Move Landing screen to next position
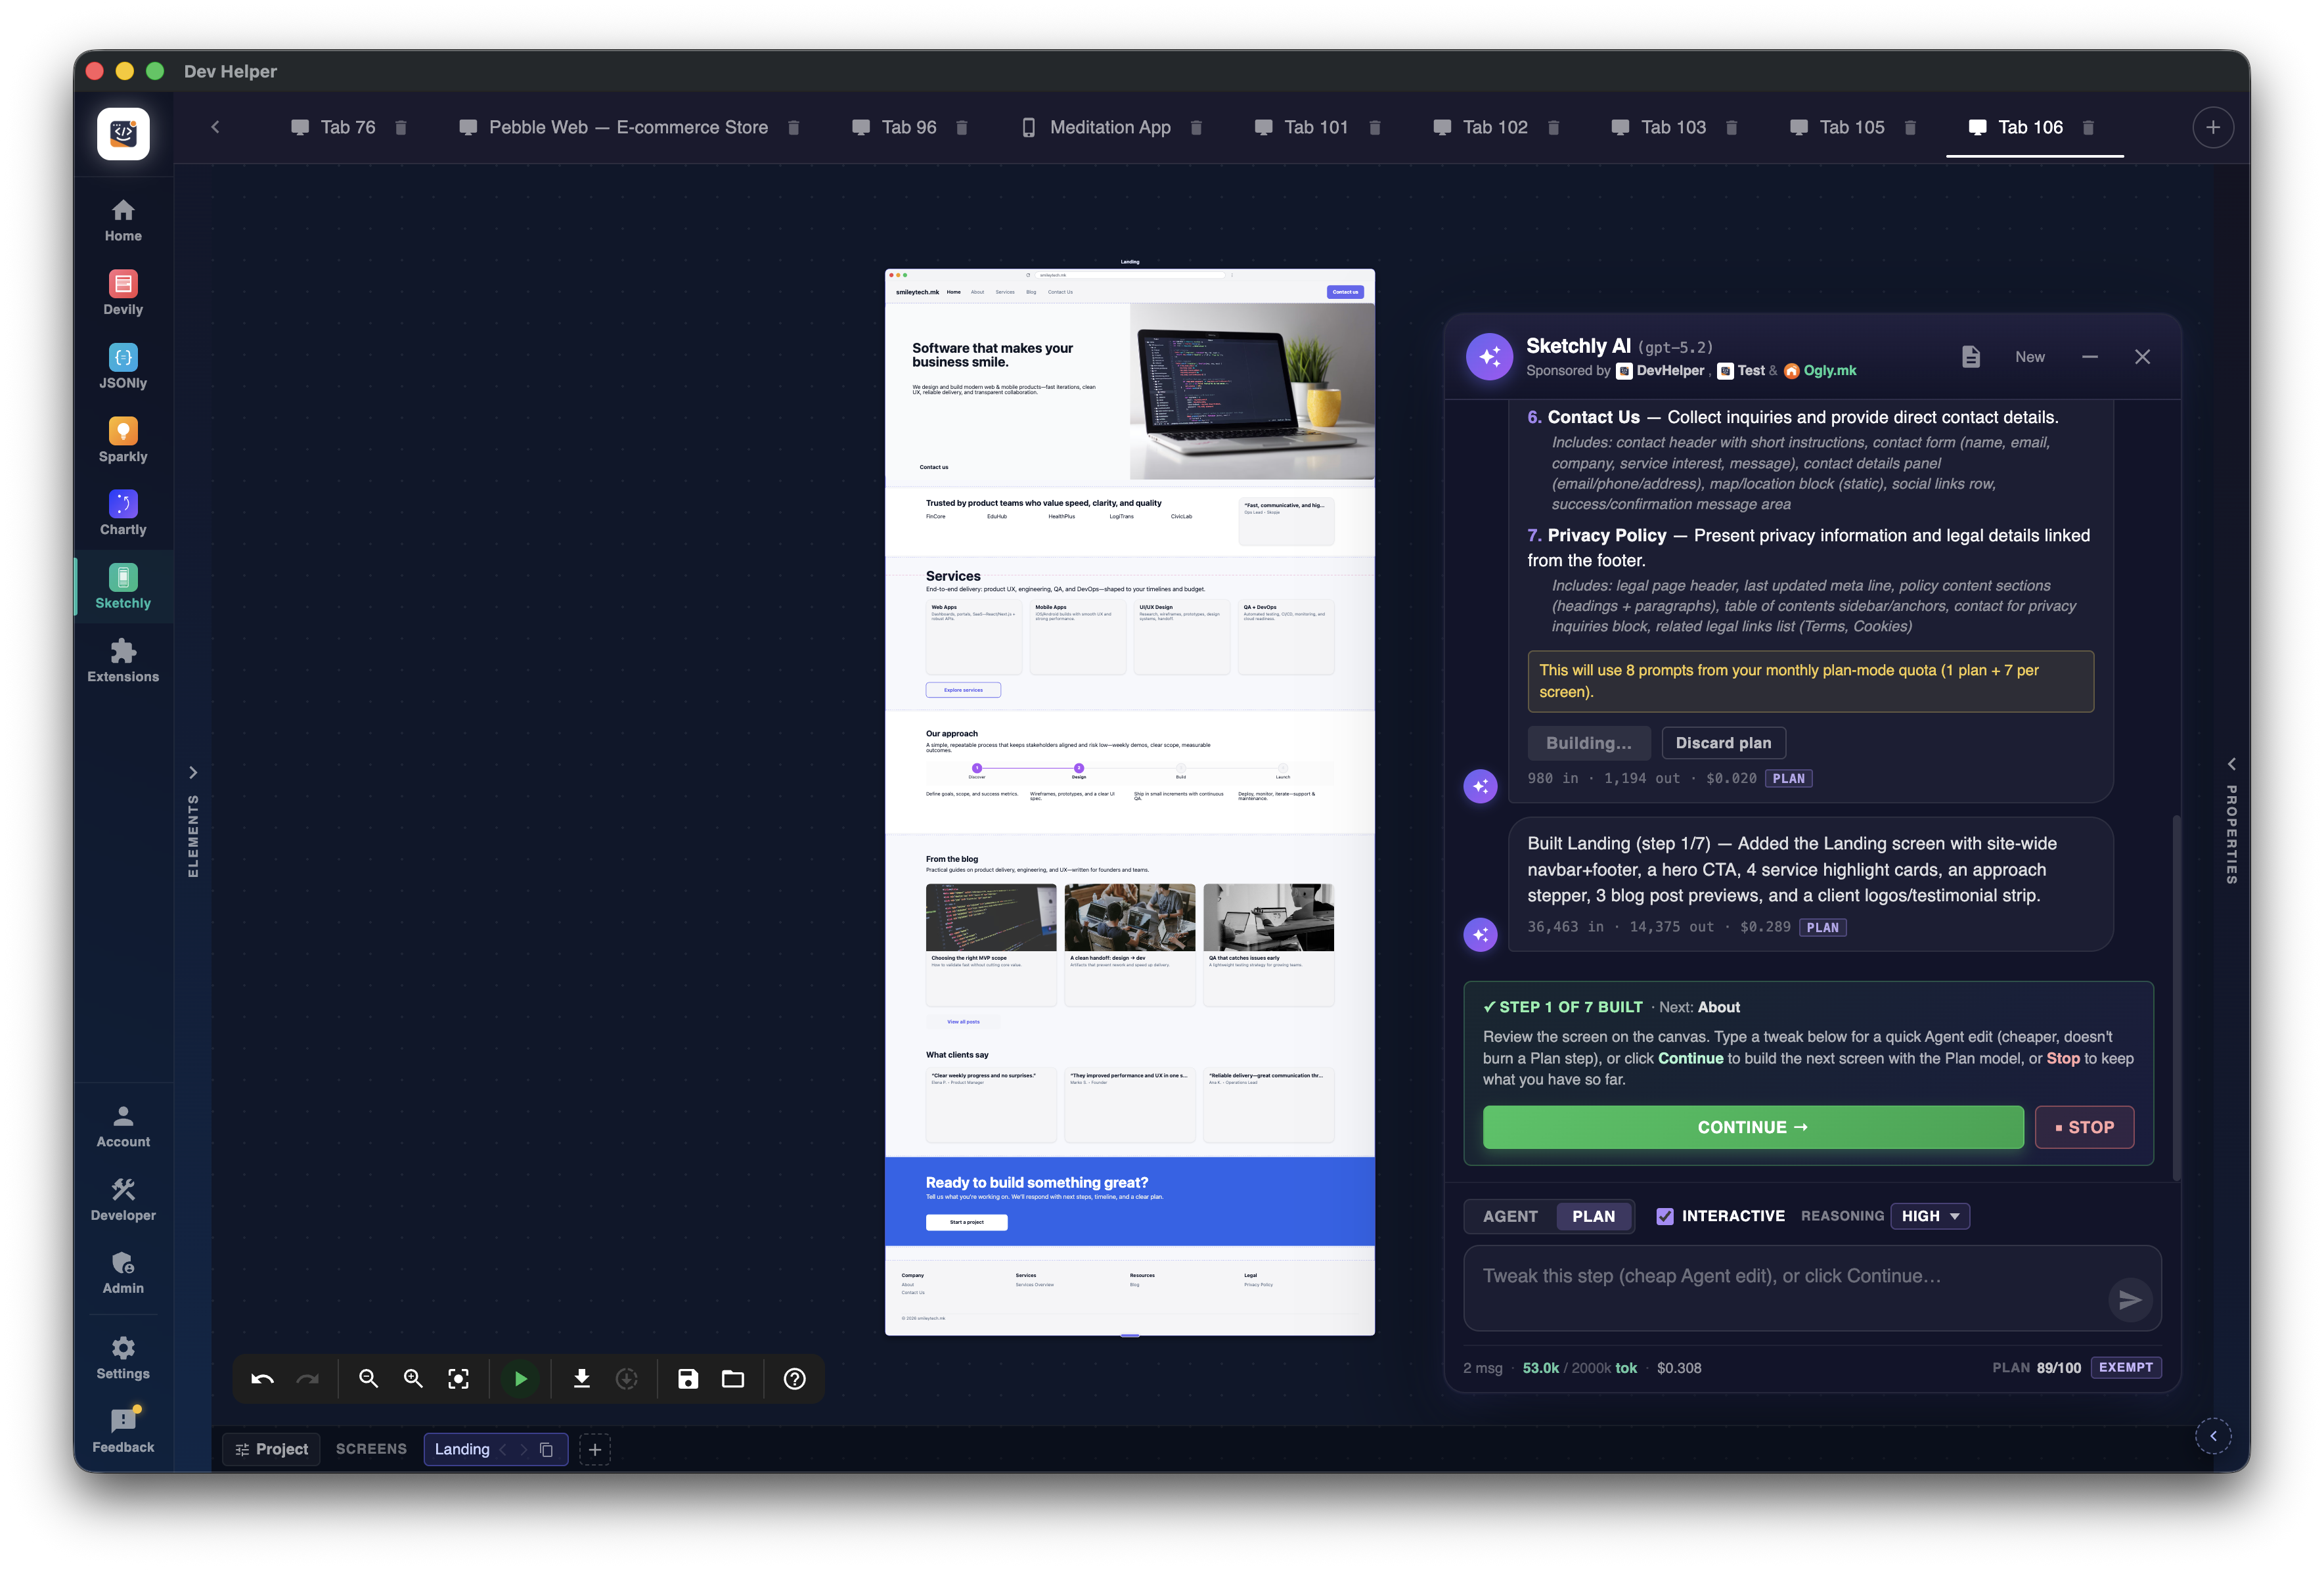 tap(523, 1449)
